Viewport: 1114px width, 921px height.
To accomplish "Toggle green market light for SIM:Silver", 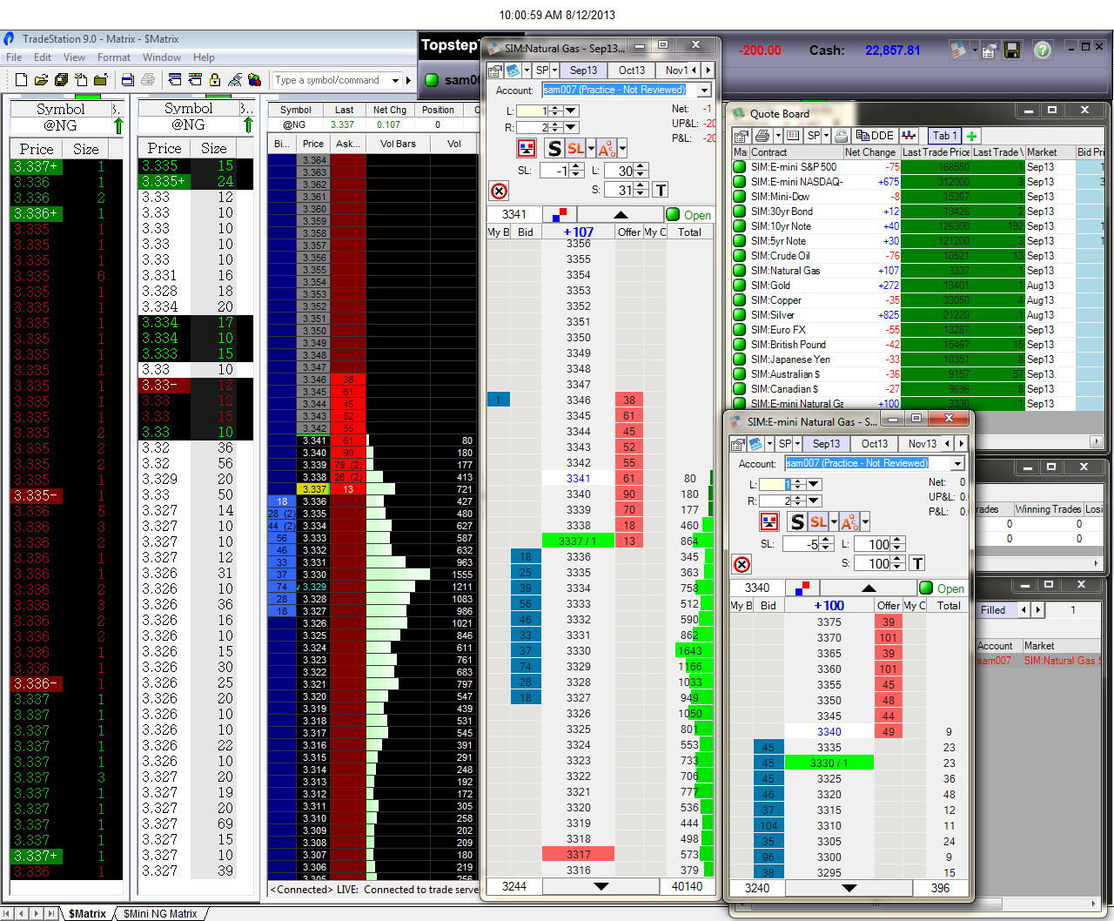I will click(x=740, y=315).
